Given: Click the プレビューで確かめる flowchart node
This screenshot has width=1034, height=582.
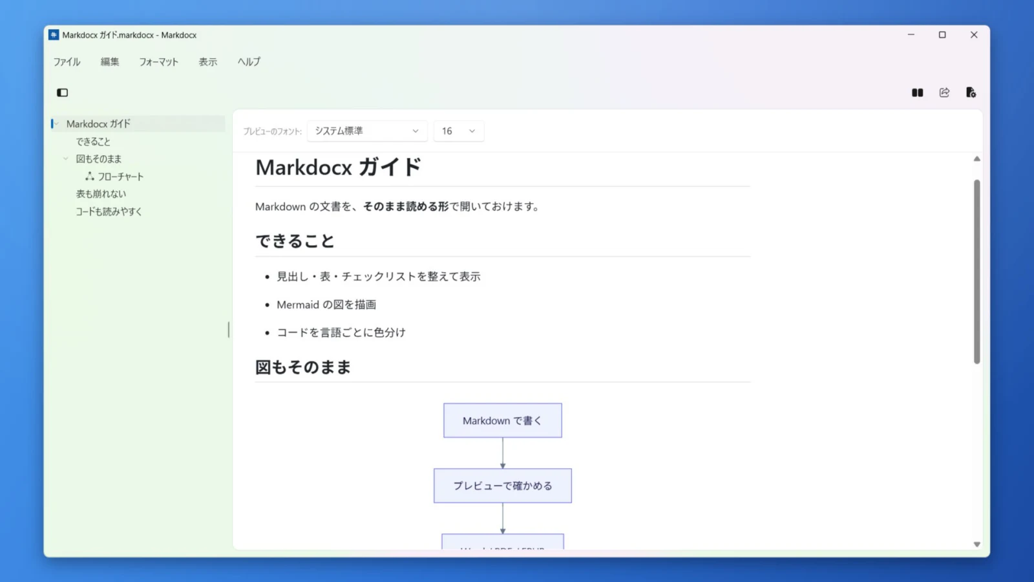Looking at the screenshot, I should tap(503, 486).
